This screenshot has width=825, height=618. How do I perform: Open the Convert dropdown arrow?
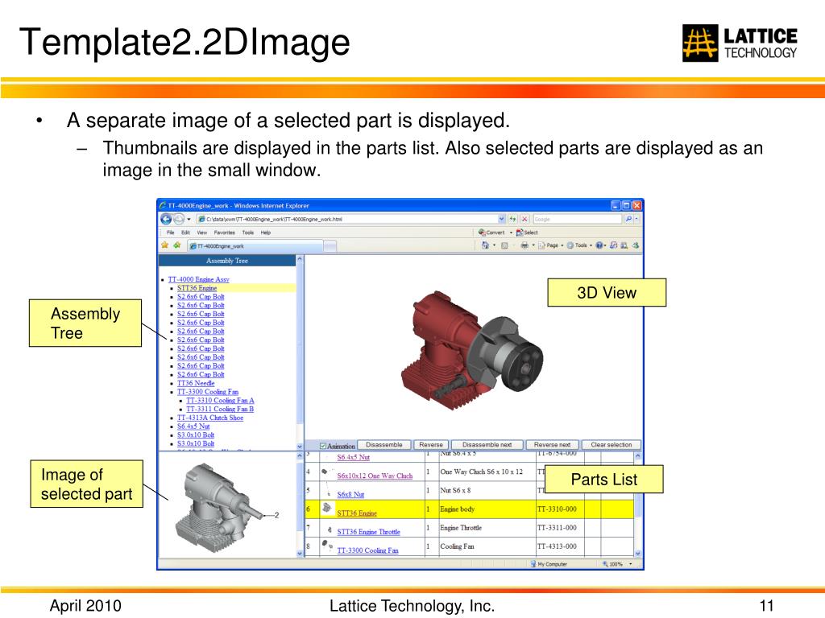[511, 233]
